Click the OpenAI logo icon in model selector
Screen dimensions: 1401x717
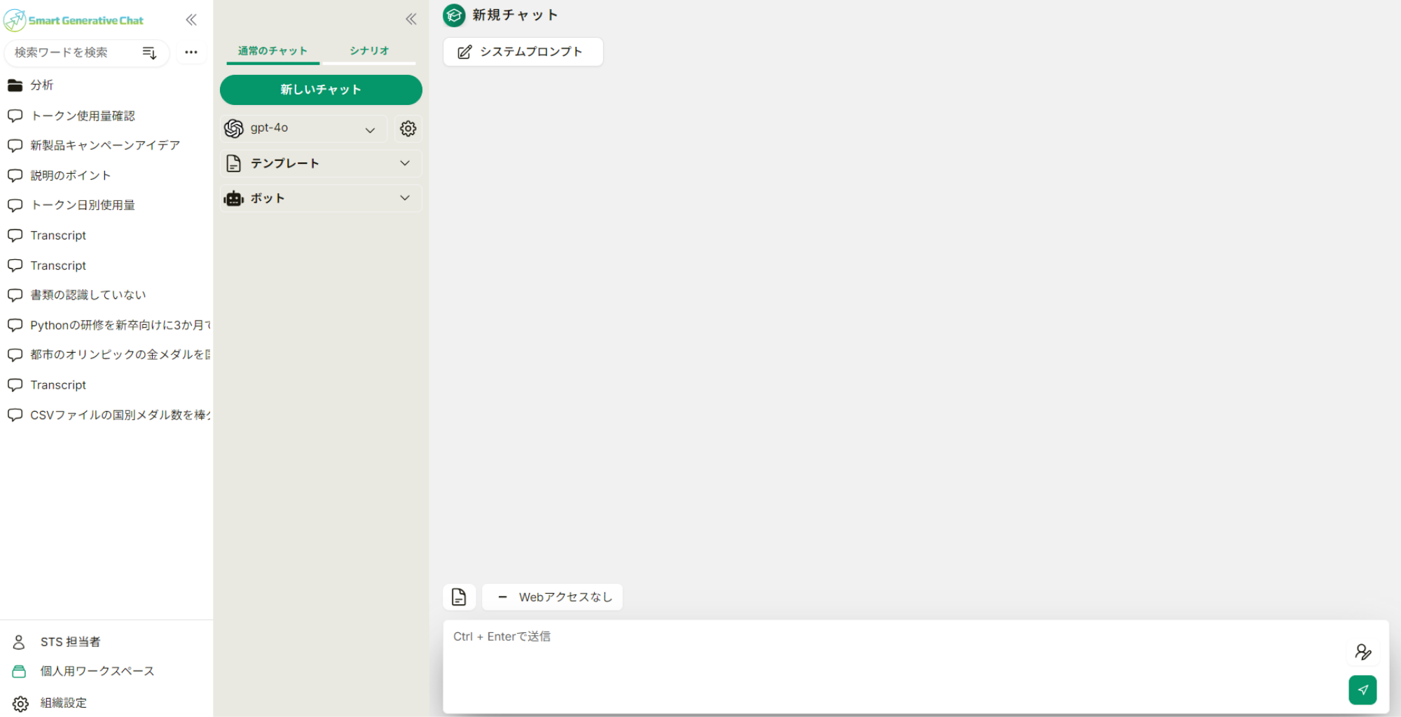(234, 128)
